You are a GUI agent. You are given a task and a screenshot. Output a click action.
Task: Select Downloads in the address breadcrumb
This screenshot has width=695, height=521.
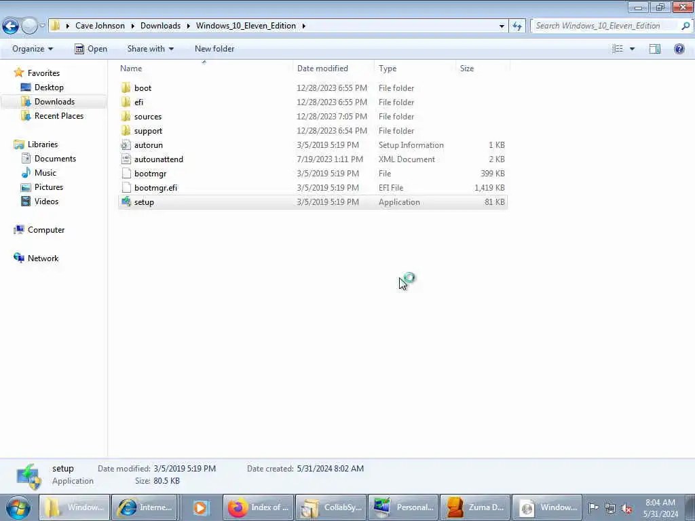coord(160,26)
